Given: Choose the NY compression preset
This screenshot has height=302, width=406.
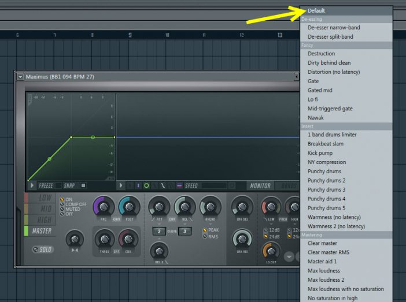Looking at the screenshot, I should click(346, 162).
